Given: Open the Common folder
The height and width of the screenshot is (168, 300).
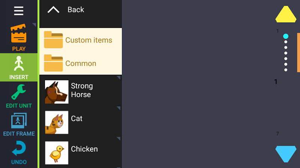Looking at the screenshot, I should click(x=80, y=63).
